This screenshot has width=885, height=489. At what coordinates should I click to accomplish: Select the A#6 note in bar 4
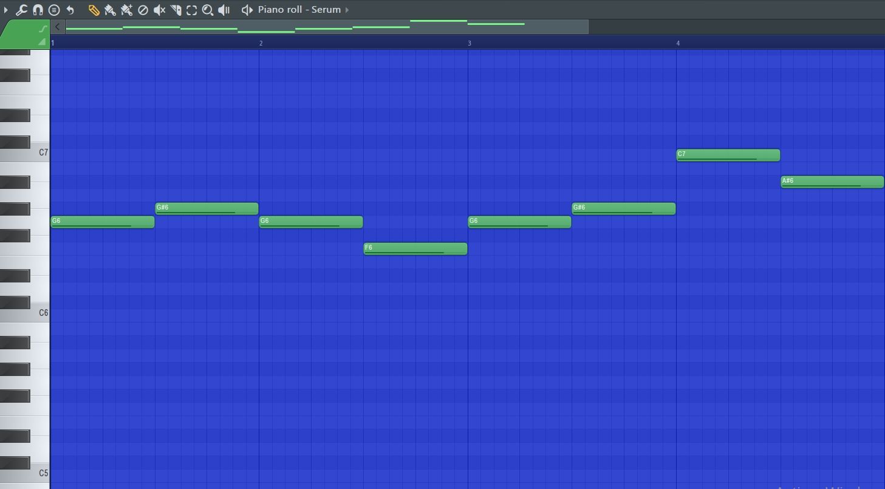pyautogui.click(x=833, y=182)
